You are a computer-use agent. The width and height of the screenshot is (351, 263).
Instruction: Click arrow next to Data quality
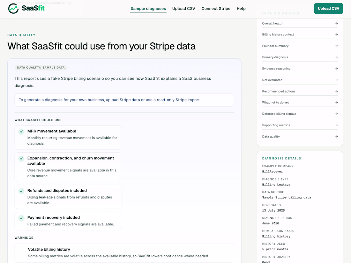point(336,137)
